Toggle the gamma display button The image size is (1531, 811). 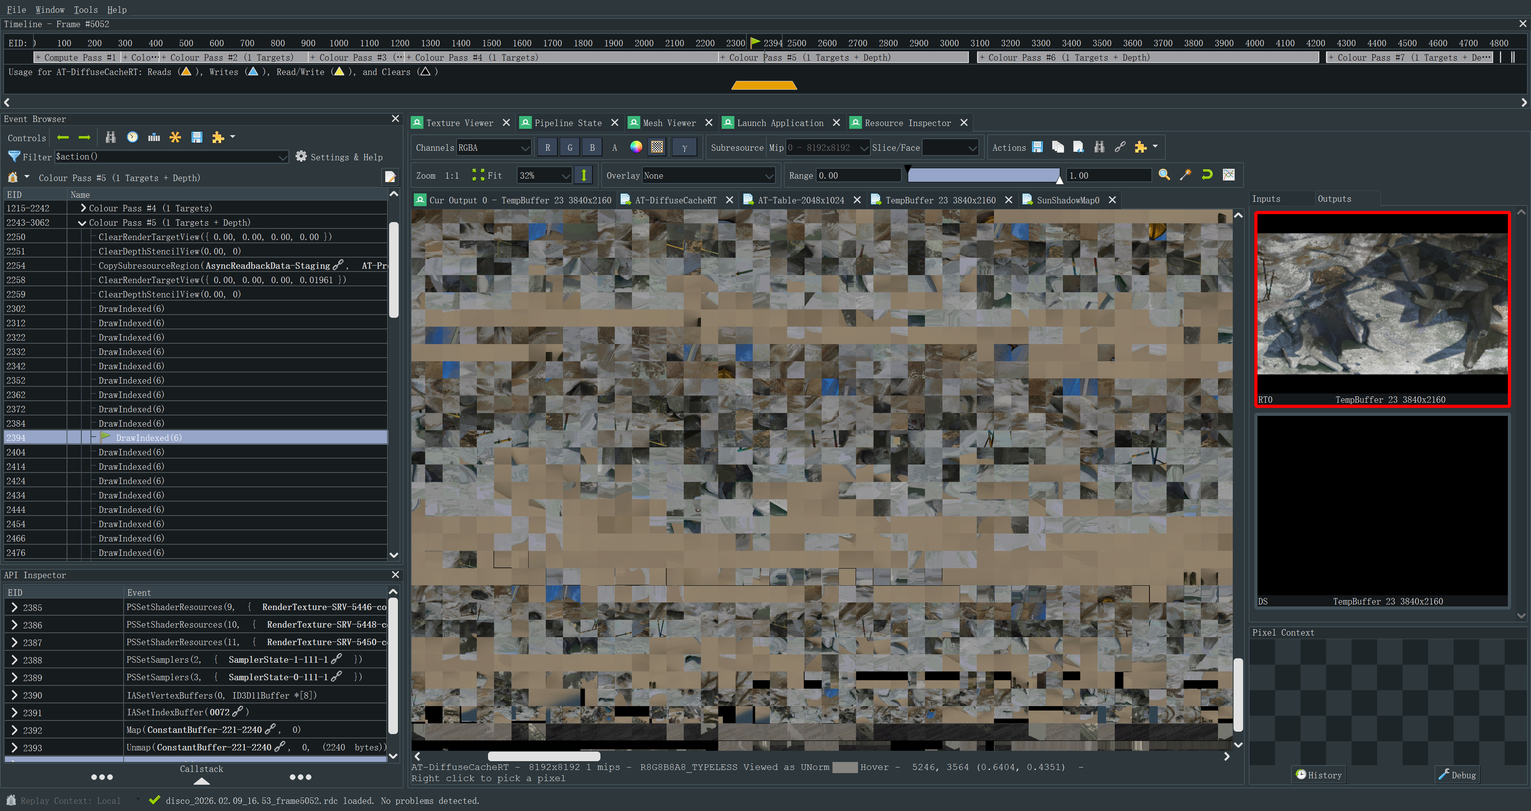[684, 148]
